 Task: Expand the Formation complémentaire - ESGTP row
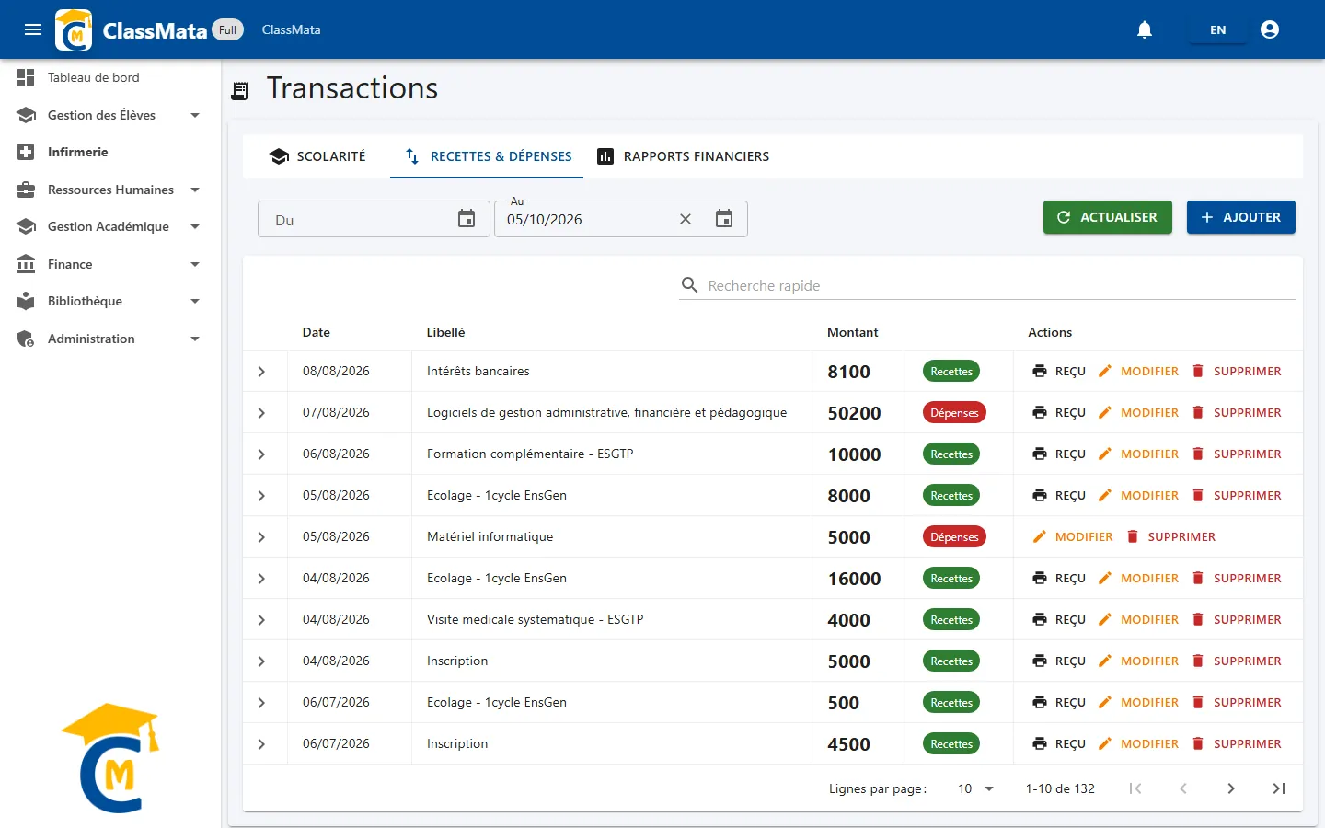[261, 454]
